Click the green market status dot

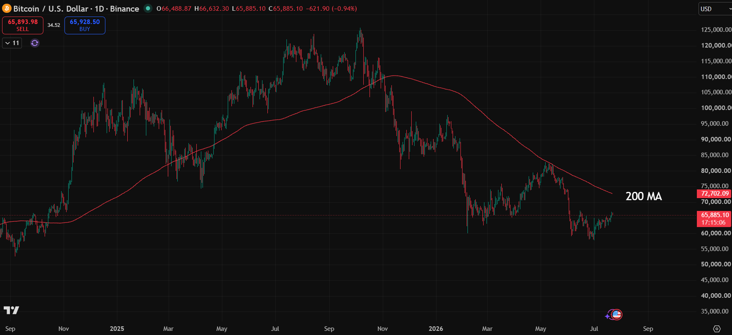[x=148, y=8]
